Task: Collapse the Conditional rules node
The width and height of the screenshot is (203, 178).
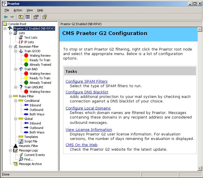Action: [15, 101]
